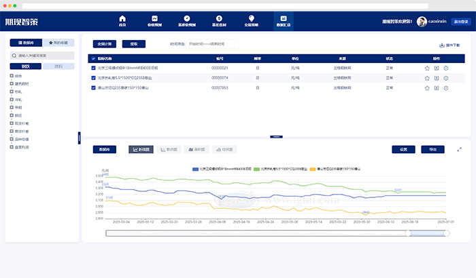Click the 插件下载 download icon

(443, 45)
